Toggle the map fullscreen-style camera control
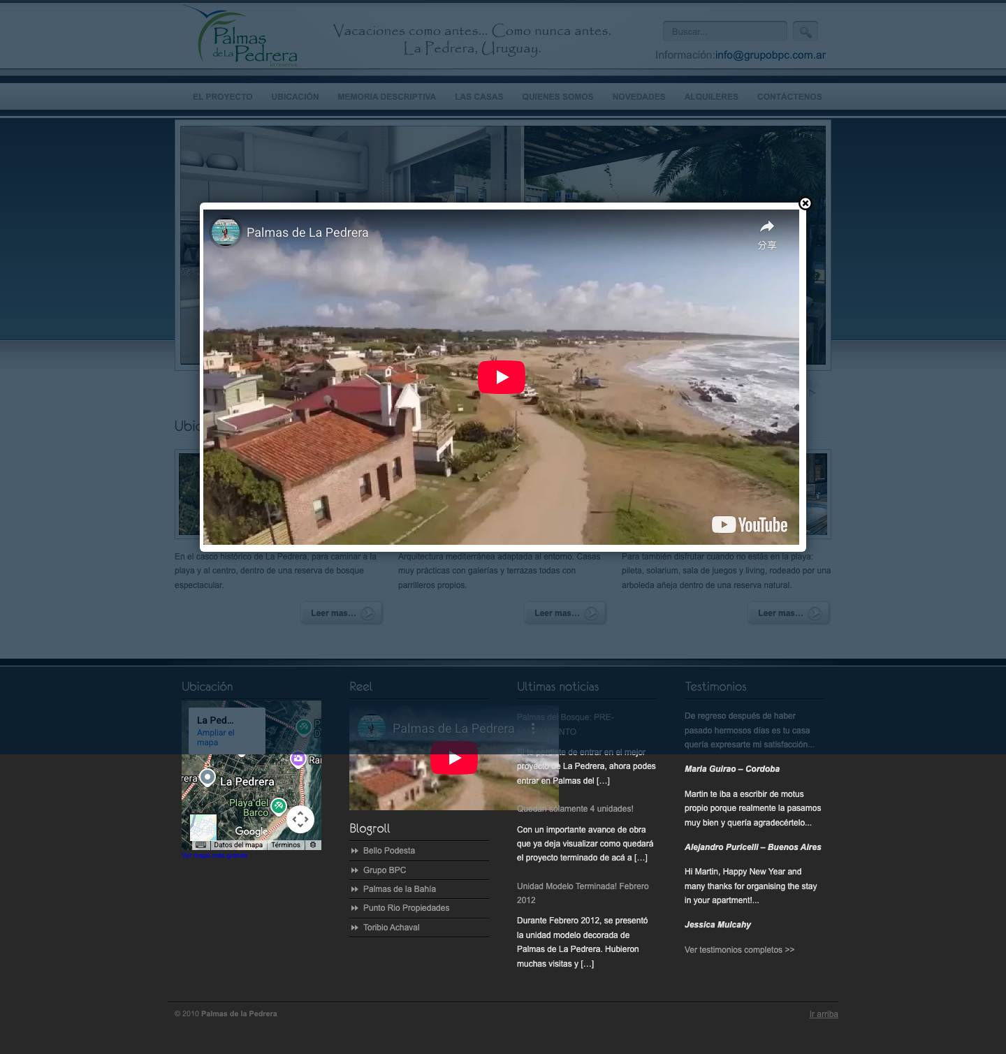This screenshot has width=1006, height=1054. (300, 819)
